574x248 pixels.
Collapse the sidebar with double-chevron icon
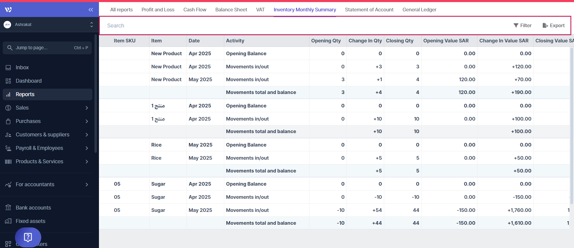coord(91,10)
